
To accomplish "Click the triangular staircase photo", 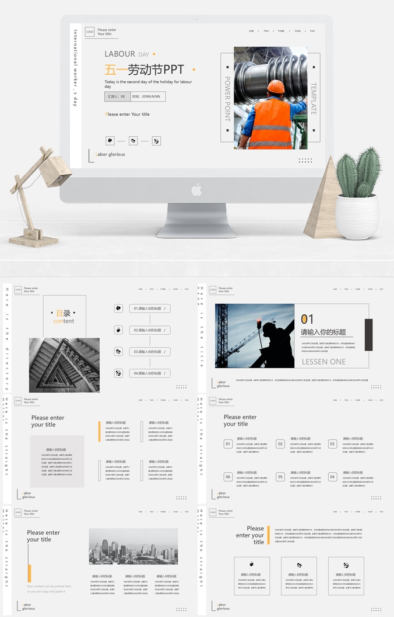I will click(x=64, y=365).
